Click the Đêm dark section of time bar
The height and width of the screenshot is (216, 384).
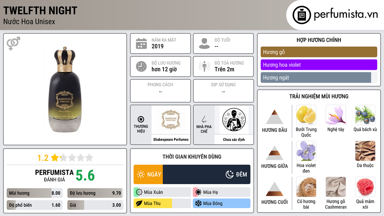[207, 174]
